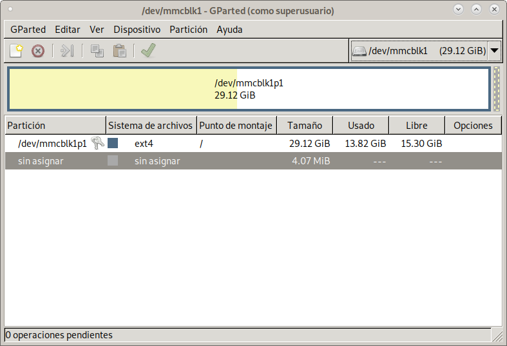The width and height of the screenshot is (507, 346).
Task: Close the GParted window
Action: point(494,10)
